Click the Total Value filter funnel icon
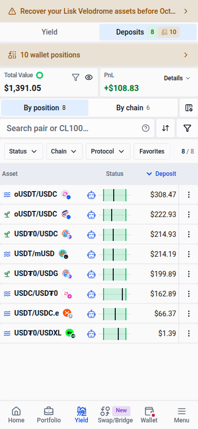This screenshot has height=429, width=198. pyautogui.click(x=75, y=77)
